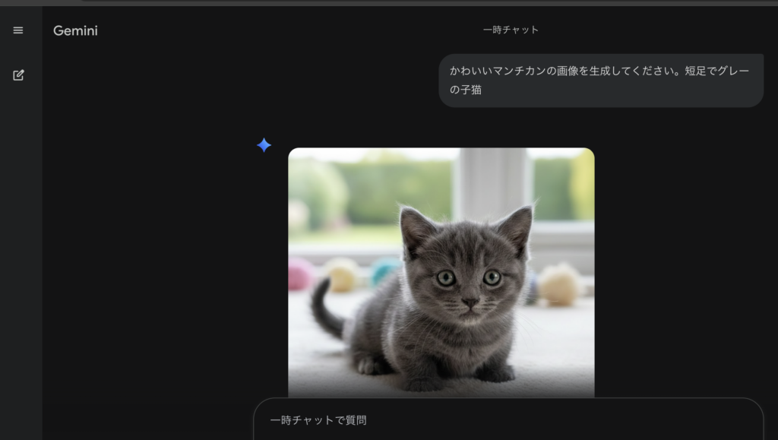Focus the 一時チャットで質問 input field

click(x=508, y=420)
